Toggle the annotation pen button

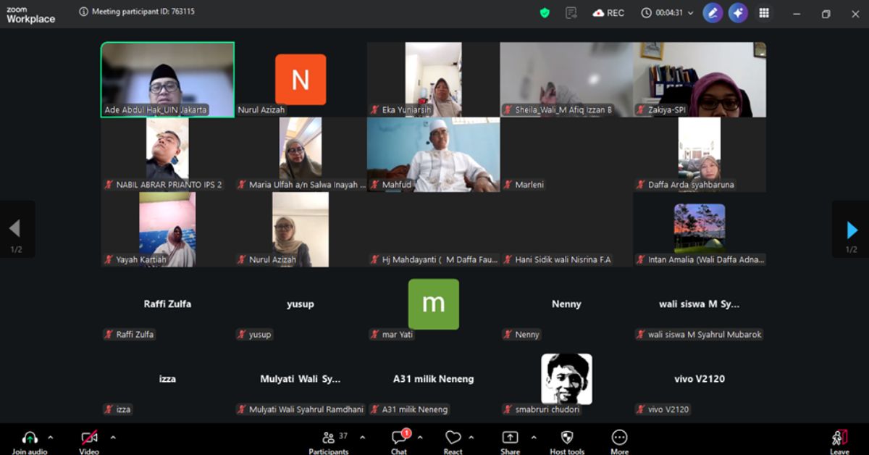tap(713, 13)
